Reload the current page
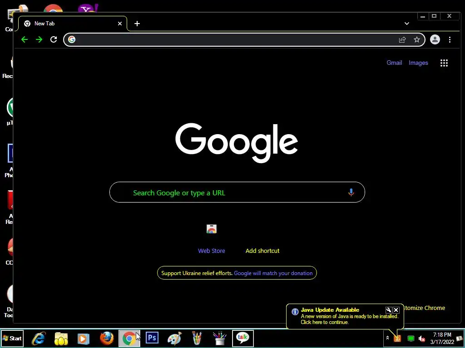The width and height of the screenshot is (465, 348). (x=54, y=39)
